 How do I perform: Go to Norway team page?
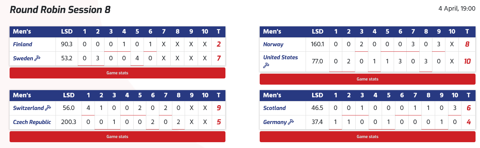[x=273, y=44]
